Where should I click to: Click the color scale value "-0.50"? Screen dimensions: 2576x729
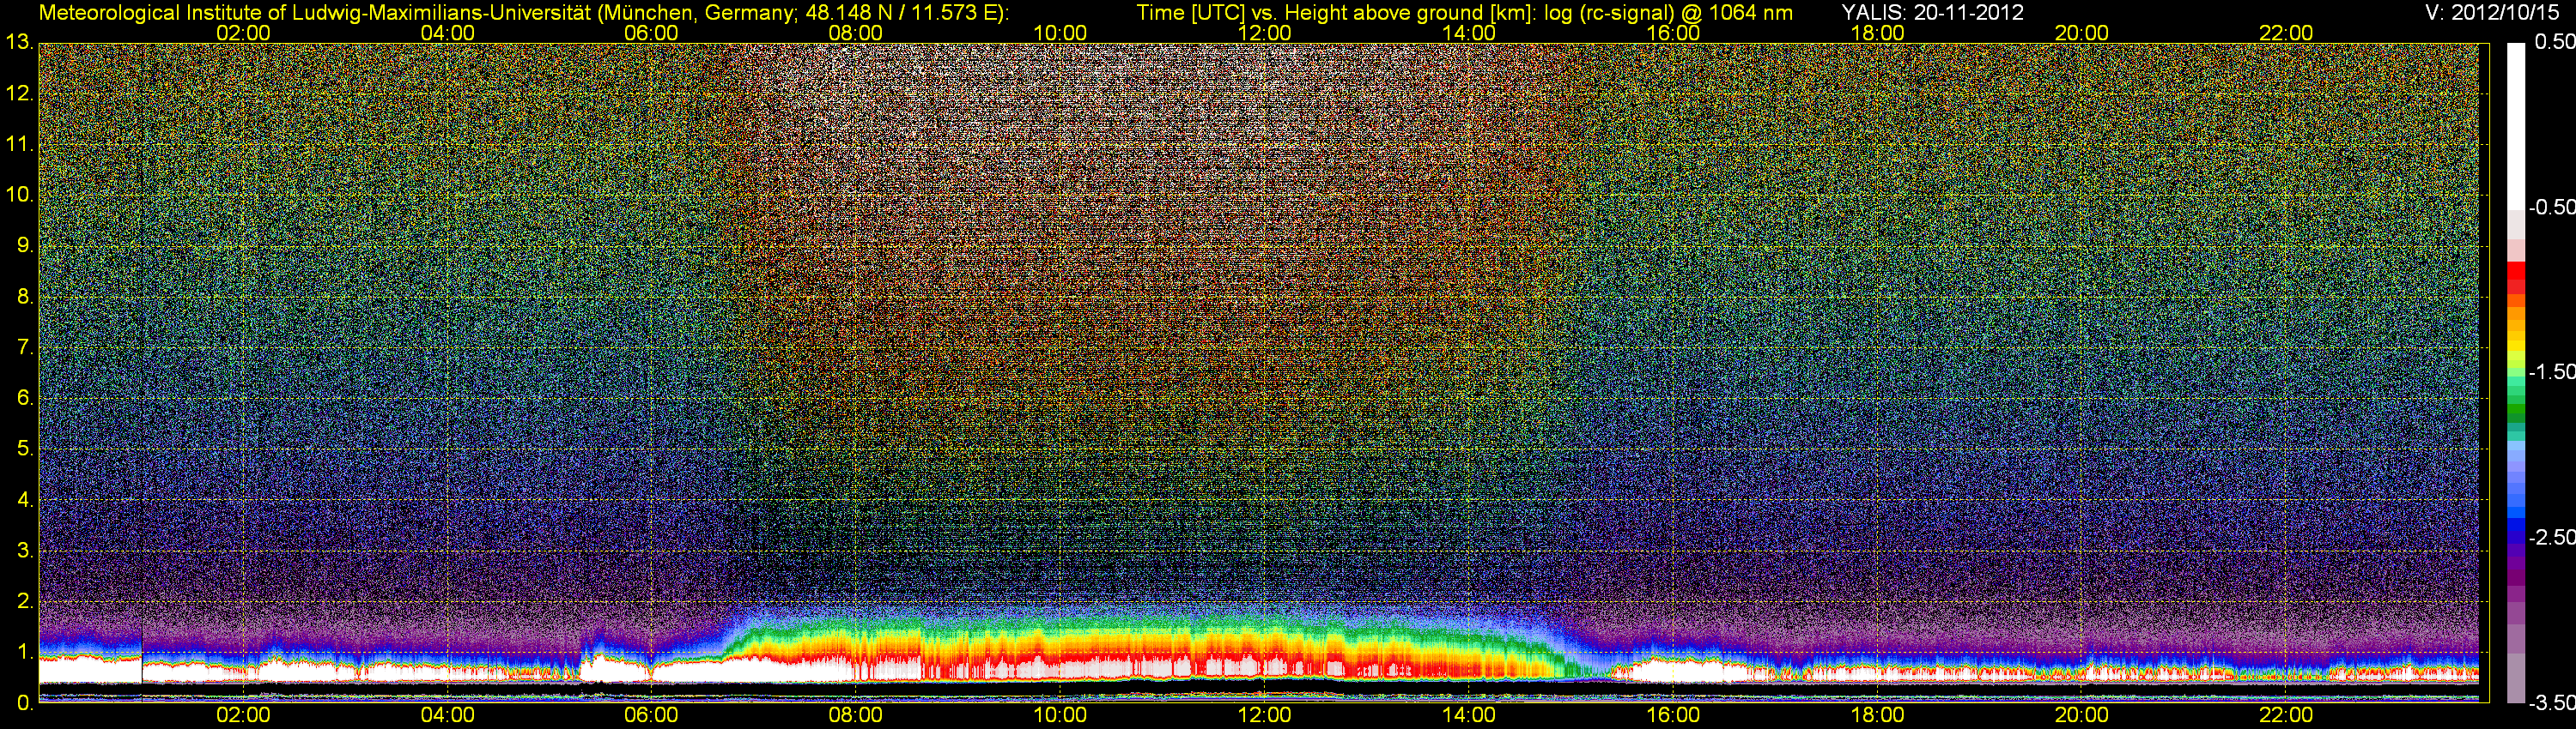tap(2551, 207)
